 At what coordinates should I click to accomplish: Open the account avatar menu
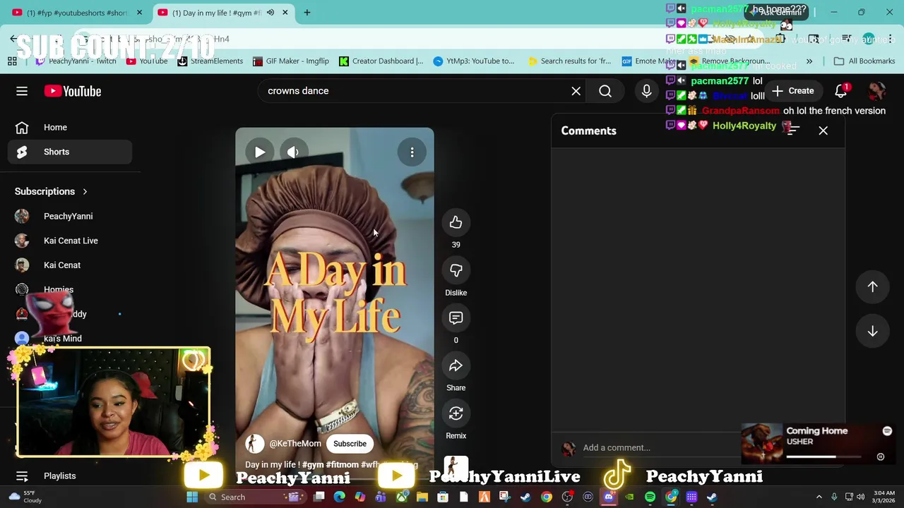click(x=877, y=91)
